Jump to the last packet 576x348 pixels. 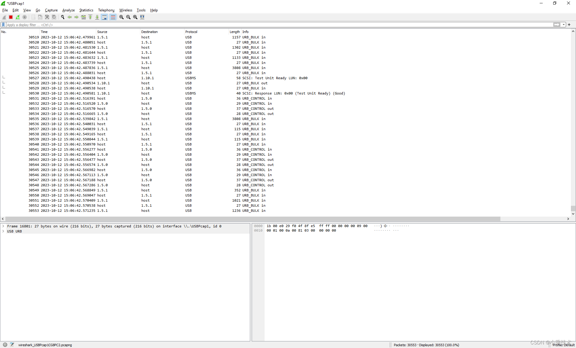pyautogui.click(x=97, y=17)
